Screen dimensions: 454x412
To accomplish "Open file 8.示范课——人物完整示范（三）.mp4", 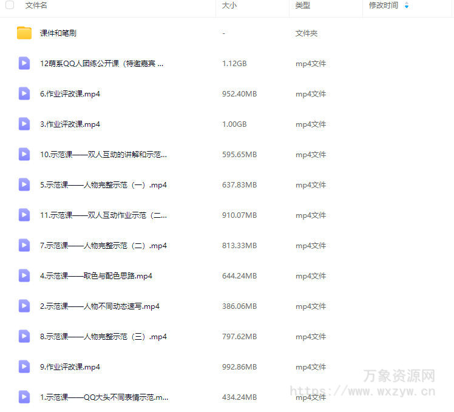I will (103, 336).
